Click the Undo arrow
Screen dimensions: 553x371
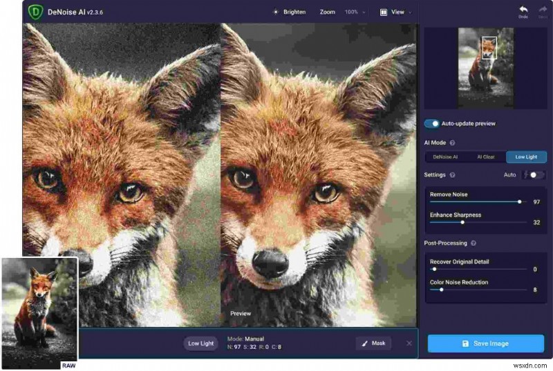pyautogui.click(x=523, y=10)
